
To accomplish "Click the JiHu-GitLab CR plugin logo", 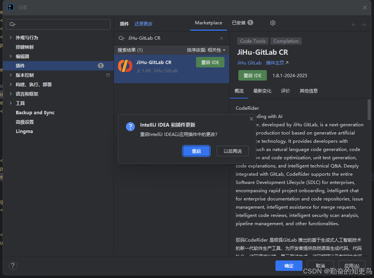I will tap(125, 66).
